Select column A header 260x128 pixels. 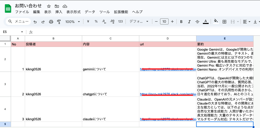click(x=18, y=38)
